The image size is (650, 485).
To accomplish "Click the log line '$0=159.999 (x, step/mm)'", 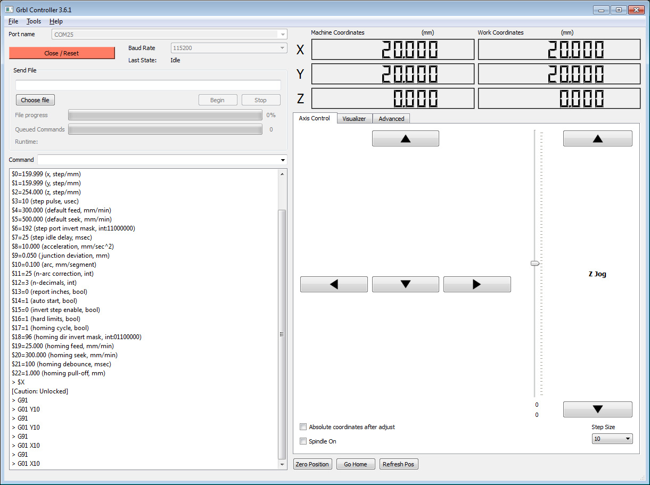I will pyautogui.click(x=46, y=174).
